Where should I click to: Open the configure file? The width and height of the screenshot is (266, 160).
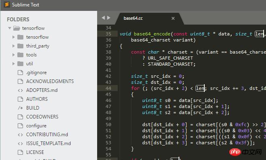click(x=36, y=126)
